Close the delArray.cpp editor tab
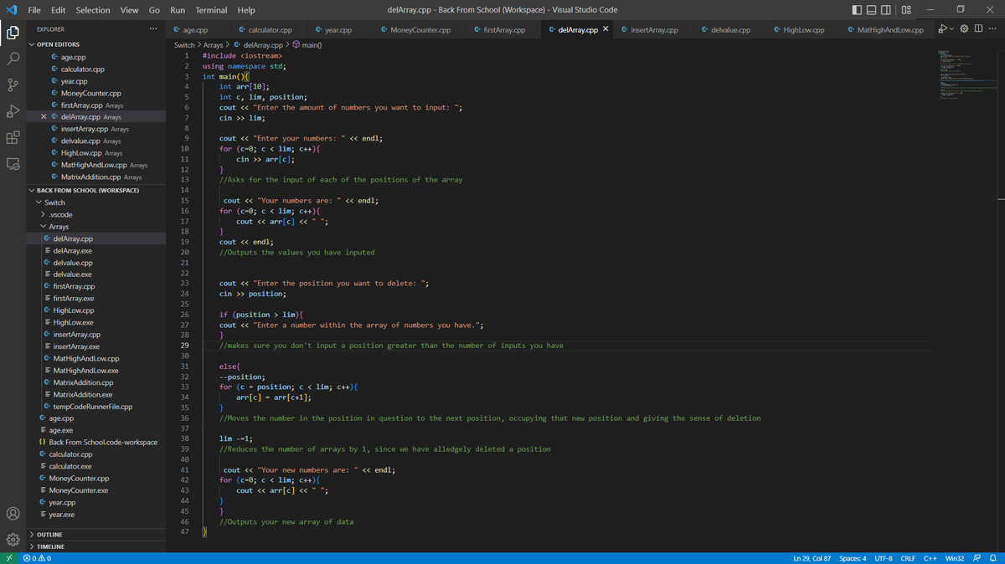Screen dimensions: 1005x564 (605, 30)
